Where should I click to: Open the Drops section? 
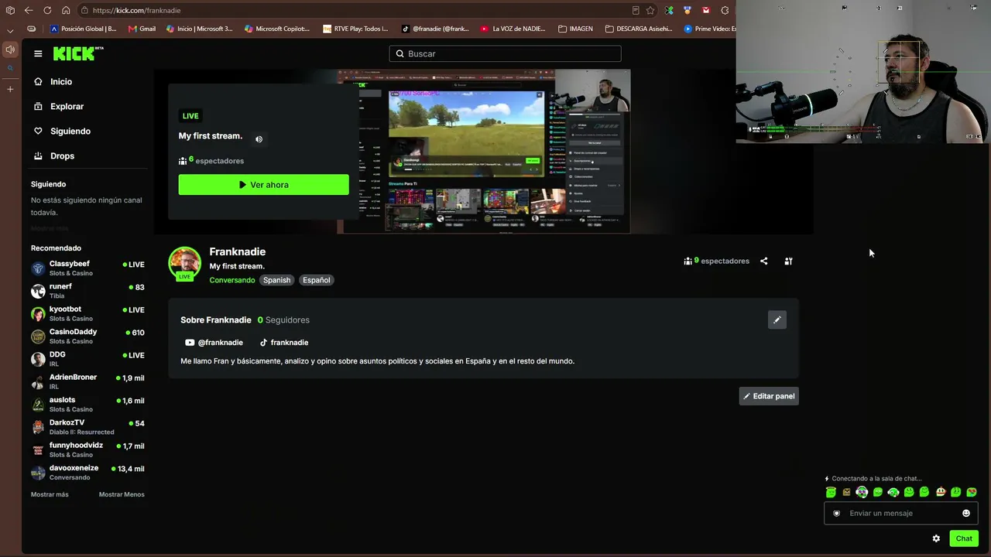(x=54, y=155)
